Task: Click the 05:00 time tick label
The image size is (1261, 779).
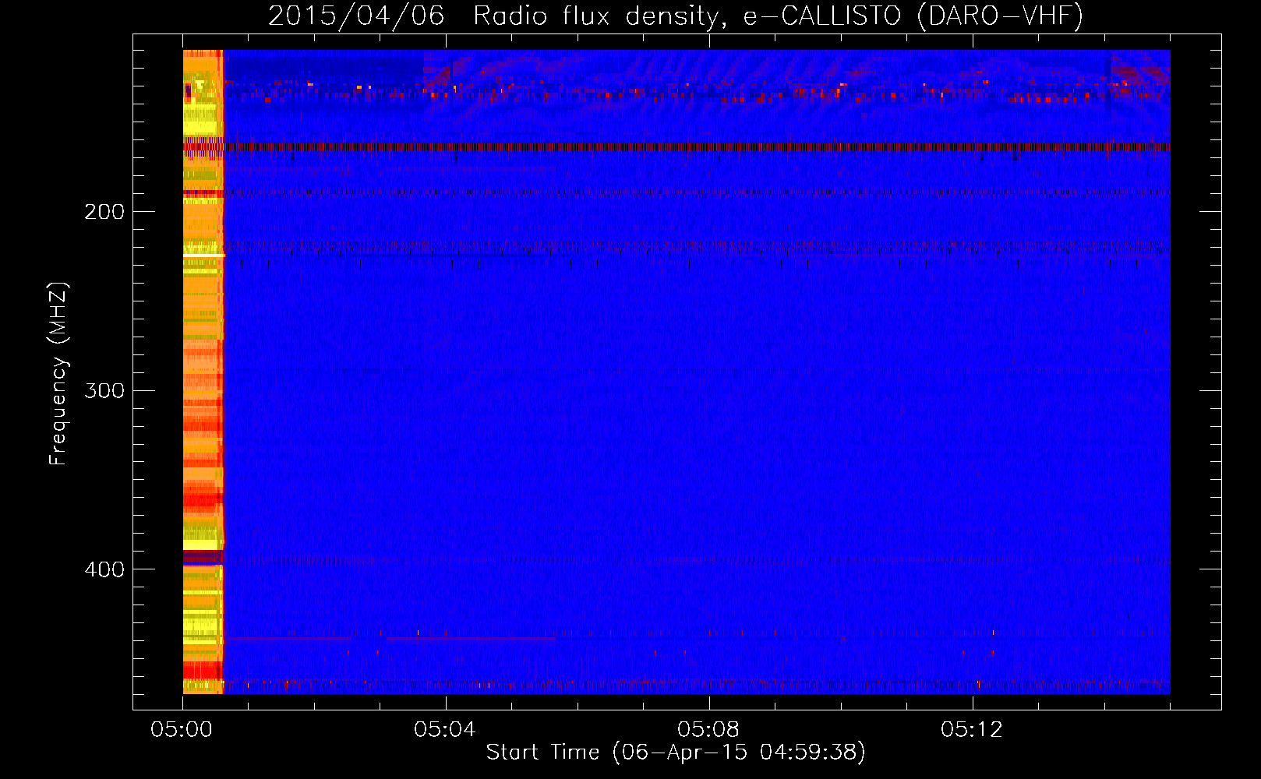Action: point(182,730)
